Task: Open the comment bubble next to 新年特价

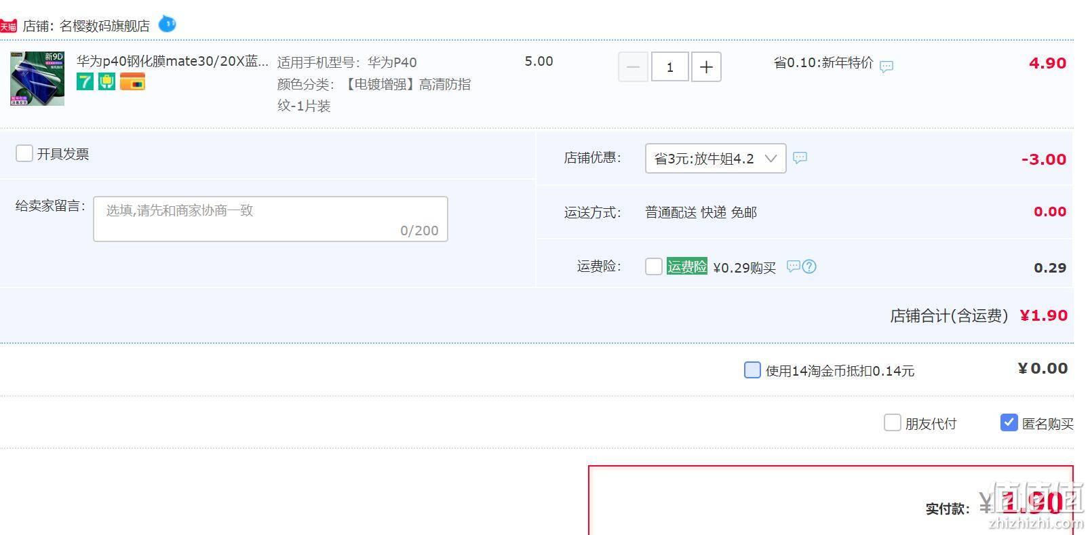Action: (x=887, y=66)
